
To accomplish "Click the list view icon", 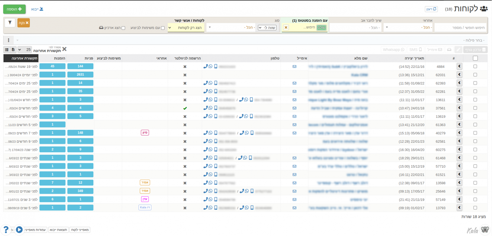I will (7, 50).
